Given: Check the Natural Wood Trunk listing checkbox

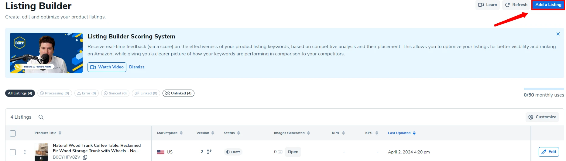Looking at the screenshot, I should 13,152.
